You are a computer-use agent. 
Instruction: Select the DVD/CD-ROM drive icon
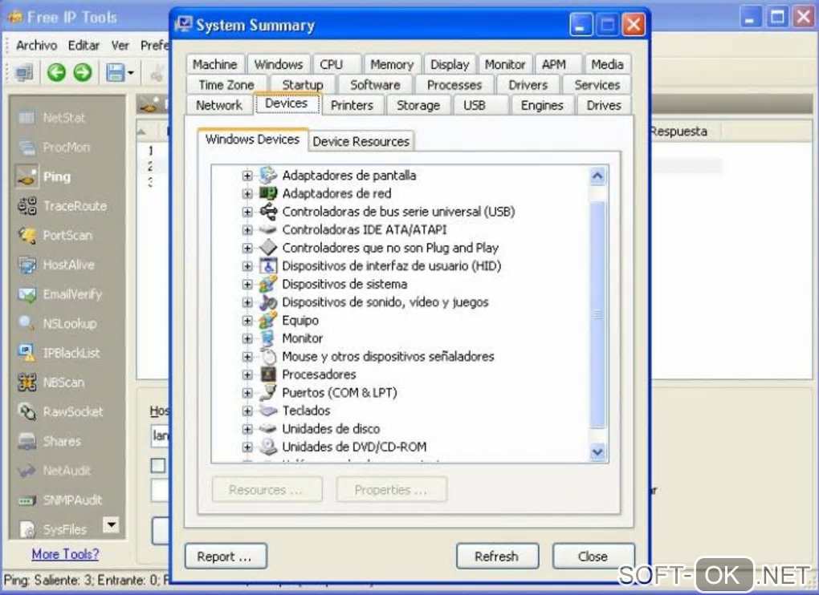[268, 447]
